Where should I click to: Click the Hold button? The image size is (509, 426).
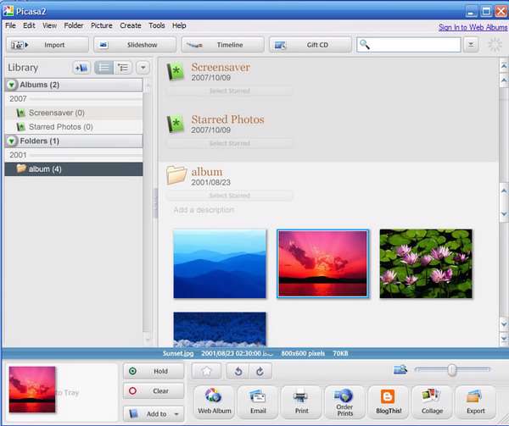154,371
